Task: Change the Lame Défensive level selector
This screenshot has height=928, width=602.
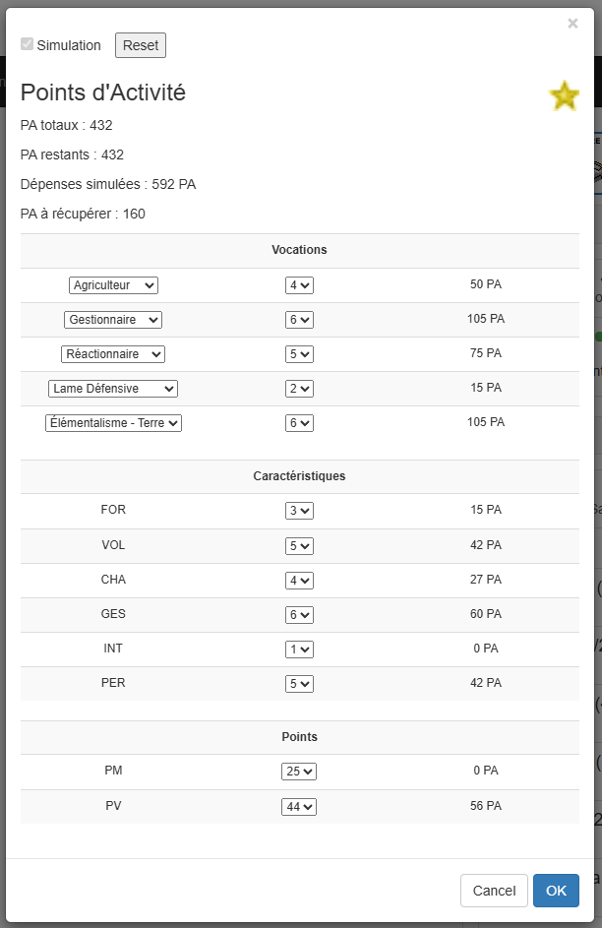Action: 299,389
